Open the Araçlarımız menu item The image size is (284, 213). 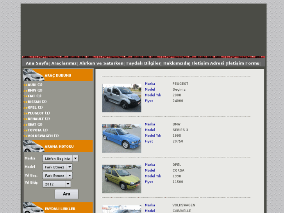(x=64, y=63)
